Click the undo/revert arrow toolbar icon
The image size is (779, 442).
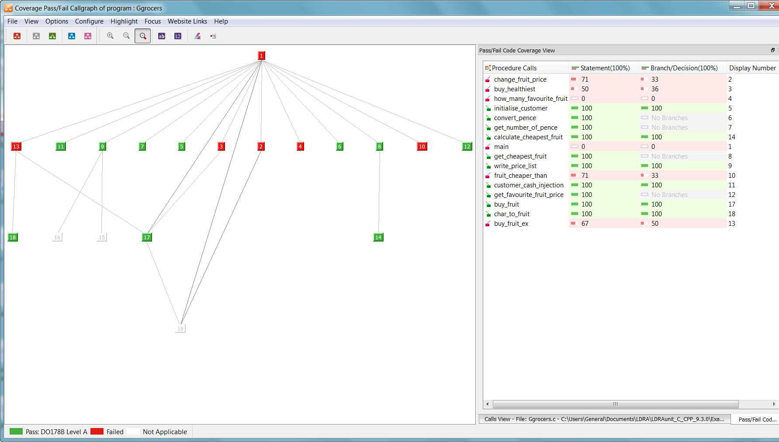[213, 36]
